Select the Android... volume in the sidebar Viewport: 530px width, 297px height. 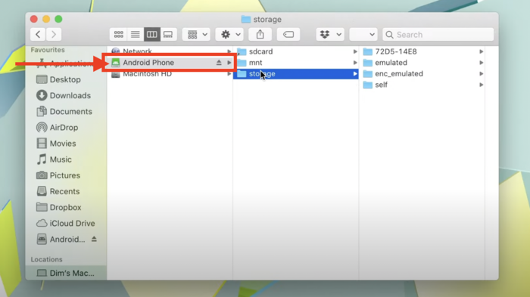click(x=61, y=240)
